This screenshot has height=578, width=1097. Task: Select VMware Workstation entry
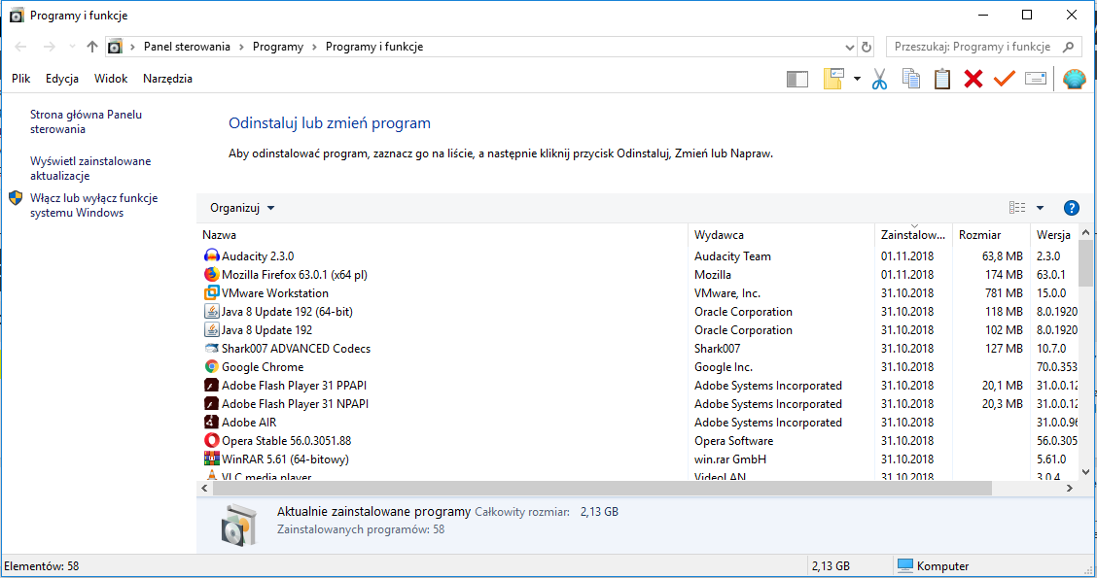[637, 292]
